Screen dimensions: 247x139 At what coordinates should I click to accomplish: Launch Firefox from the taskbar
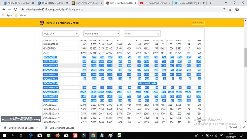[57, 135]
